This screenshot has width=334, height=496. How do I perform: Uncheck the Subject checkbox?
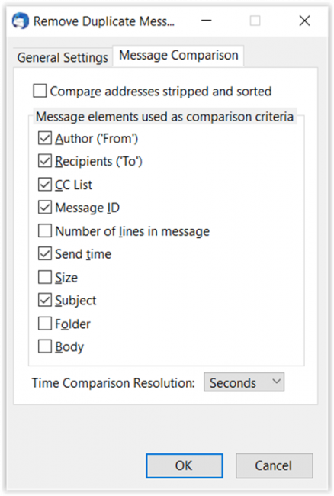45,301
